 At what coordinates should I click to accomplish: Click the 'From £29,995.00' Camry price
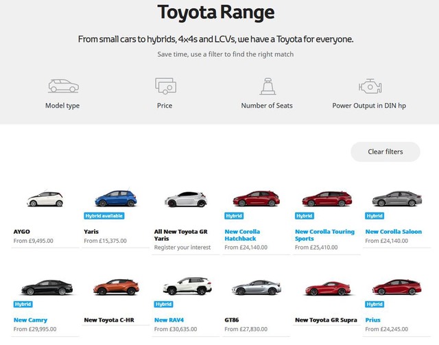35,329
